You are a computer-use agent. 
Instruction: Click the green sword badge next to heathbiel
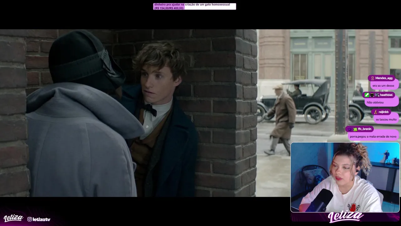tap(367, 95)
